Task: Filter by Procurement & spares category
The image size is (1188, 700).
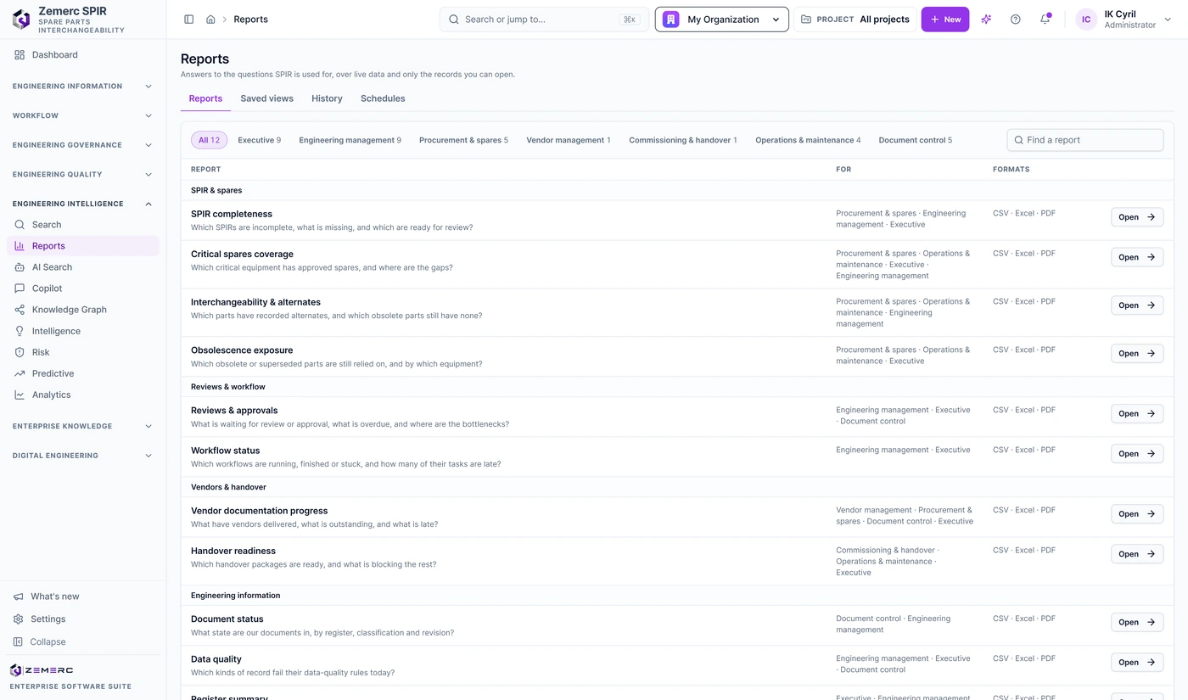Action: tap(463, 140)
